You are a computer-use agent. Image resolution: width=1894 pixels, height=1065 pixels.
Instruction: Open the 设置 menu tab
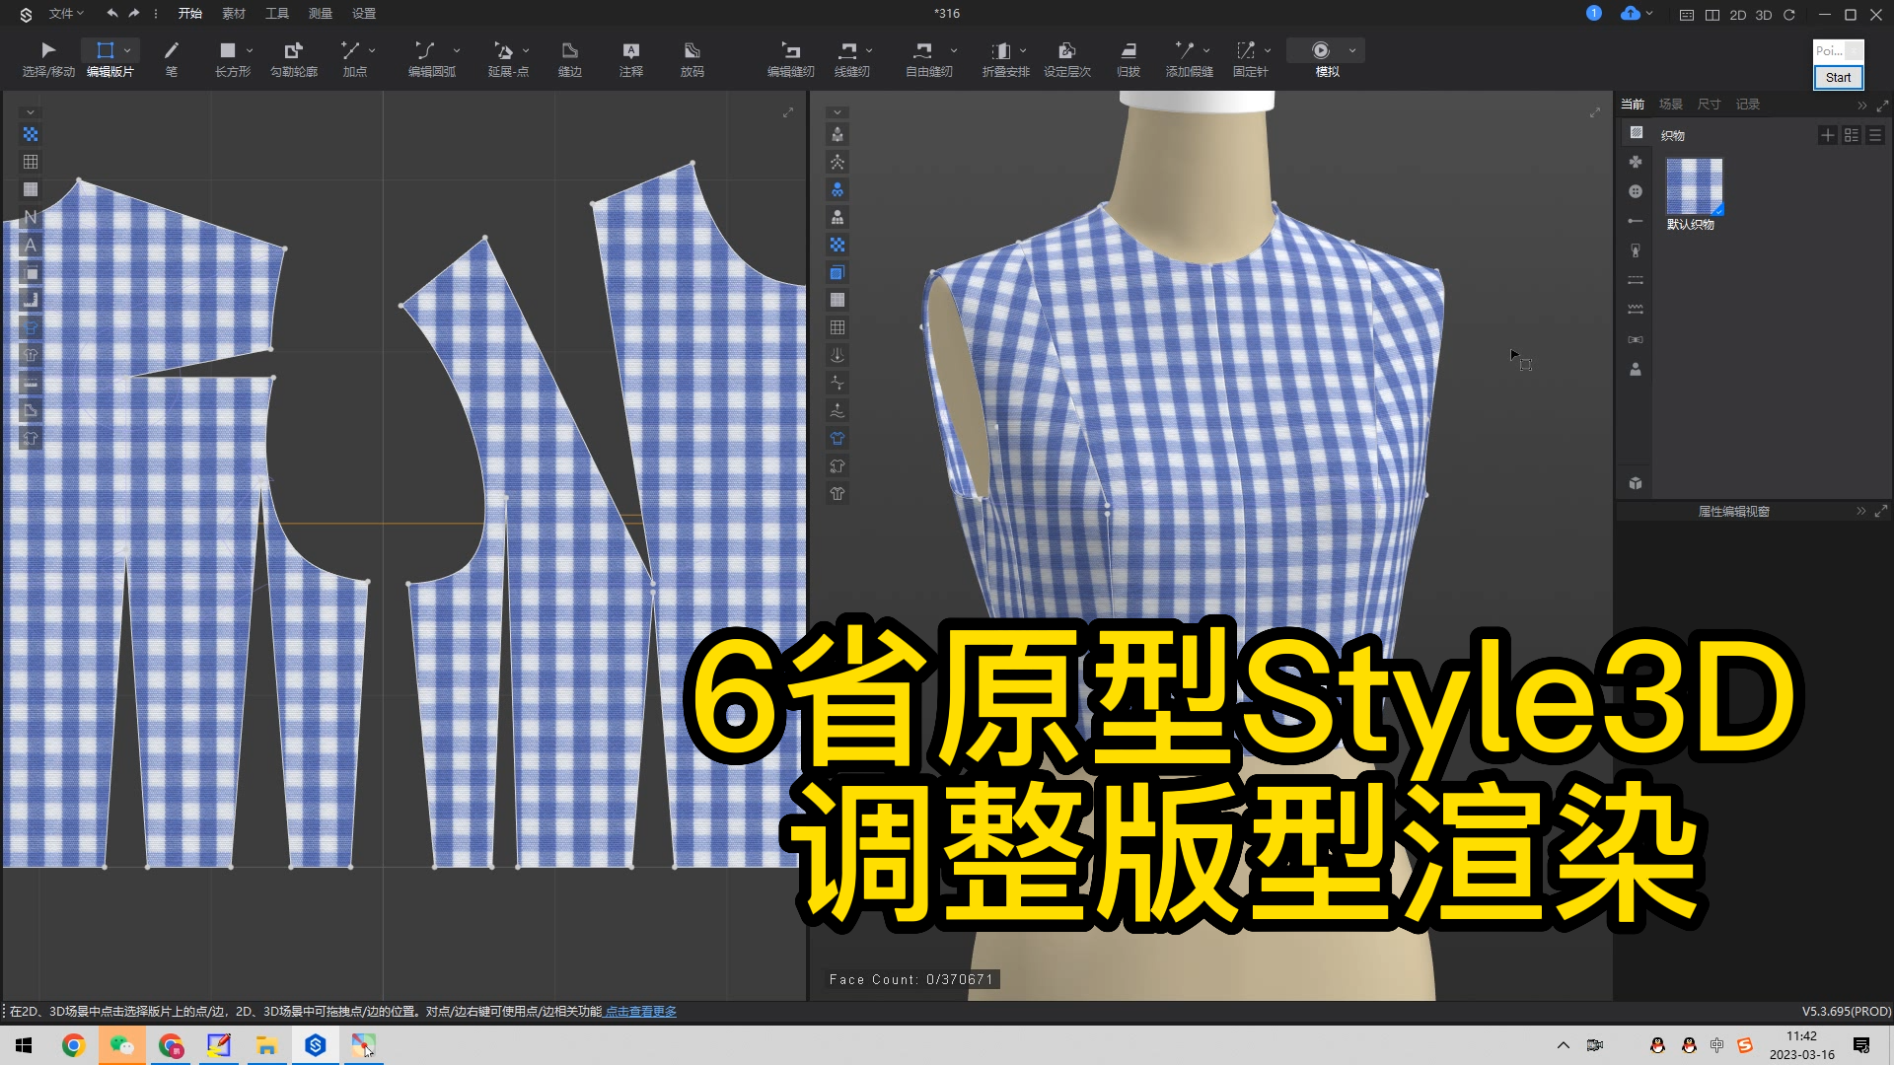(364, 14)
